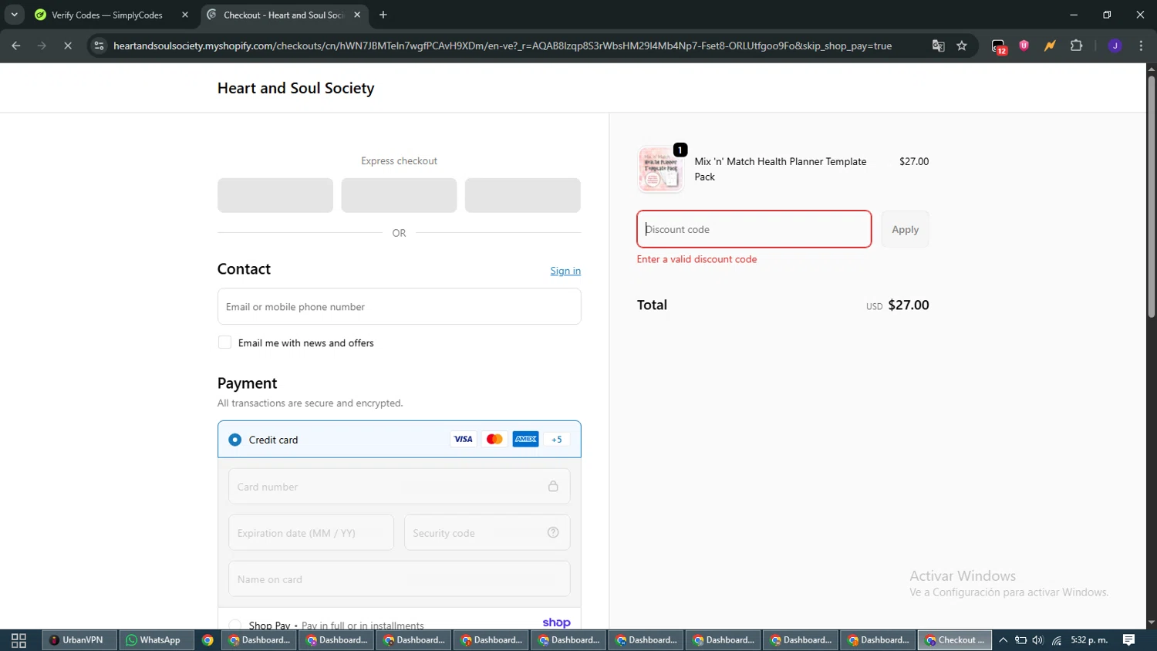Check Email me with news and offers
This screenshot has width=1157, height=651.
224,342
